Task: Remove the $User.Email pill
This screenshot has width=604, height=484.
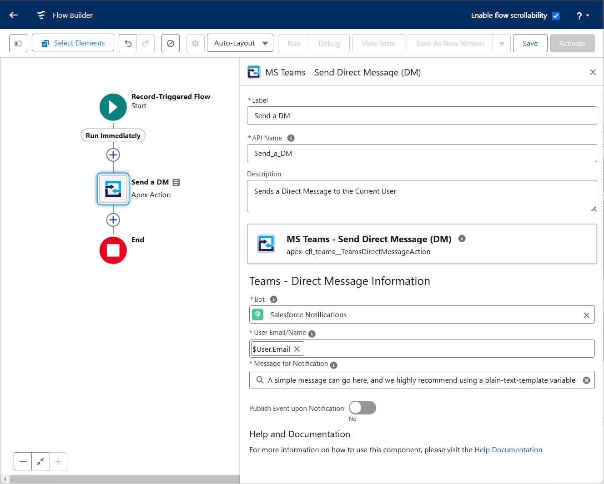Action: (x=297, y=349)
